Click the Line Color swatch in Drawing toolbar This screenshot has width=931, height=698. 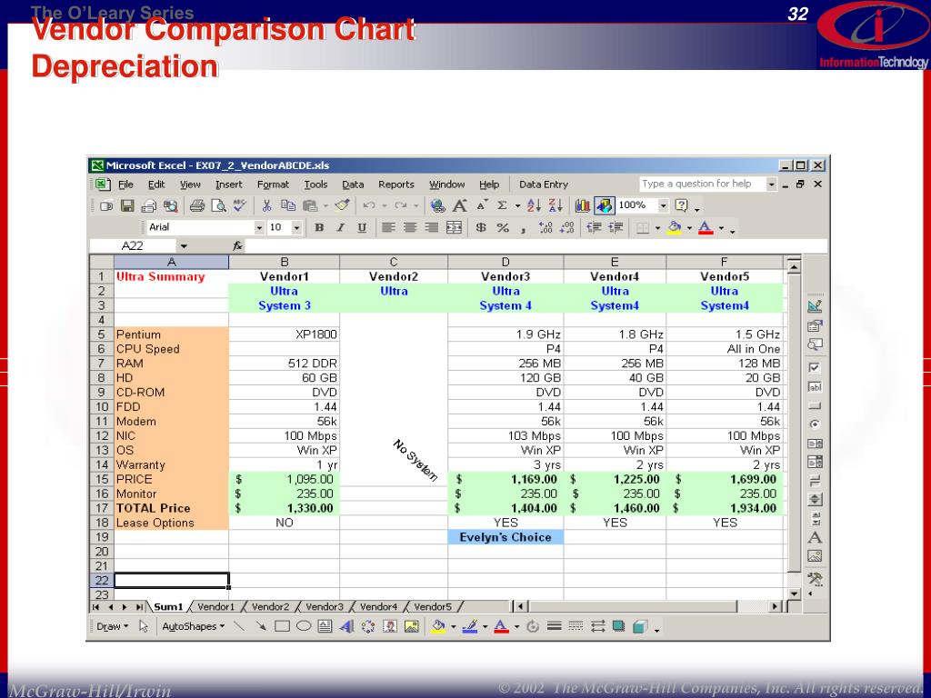pyautogui.click(x=470, y=627)
